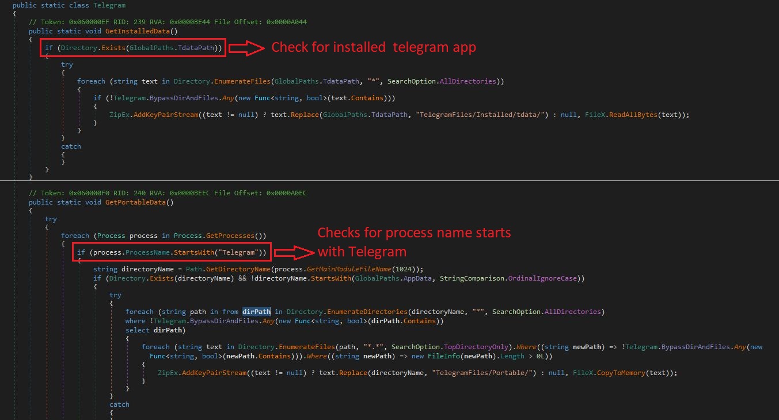Image resolution: width=779 pixels, height=420 pixels.
Task: Select the Token 0x060000F0 comment line
Action: 168,193
